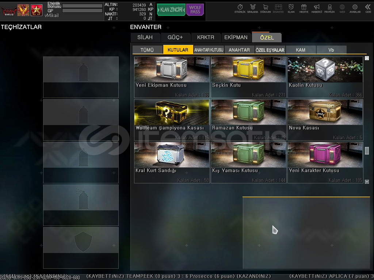Image resolution: width=374 pixels, height=280 pixels.
Task: Click the fourth spray can equipment slot
Action: [x=81, y=205]
